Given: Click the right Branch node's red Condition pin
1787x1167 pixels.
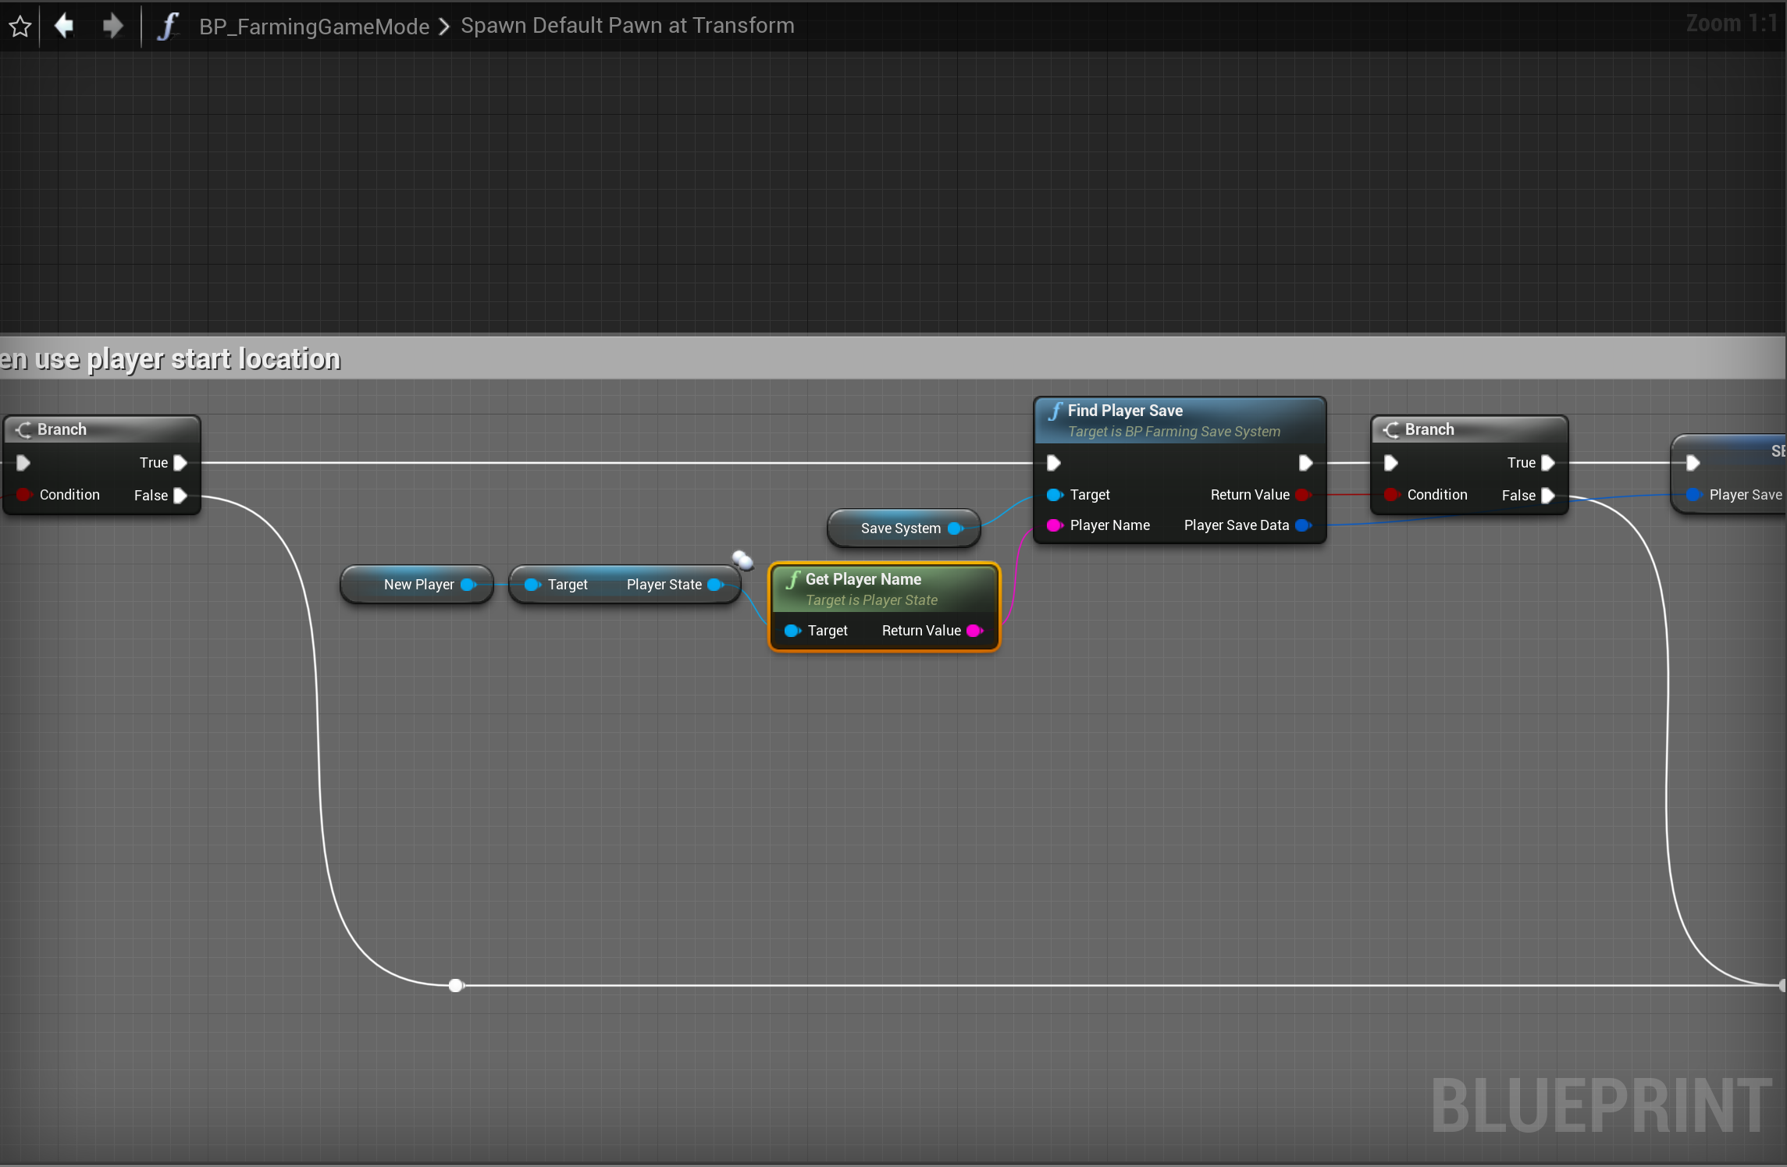Looking at the screenshot, I should click(x=1391, y=495).
